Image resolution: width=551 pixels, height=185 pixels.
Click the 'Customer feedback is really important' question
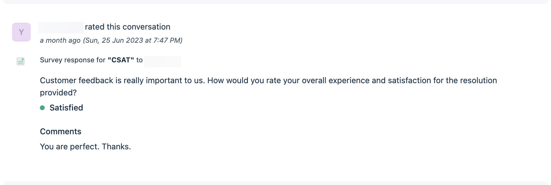(122, 80)
